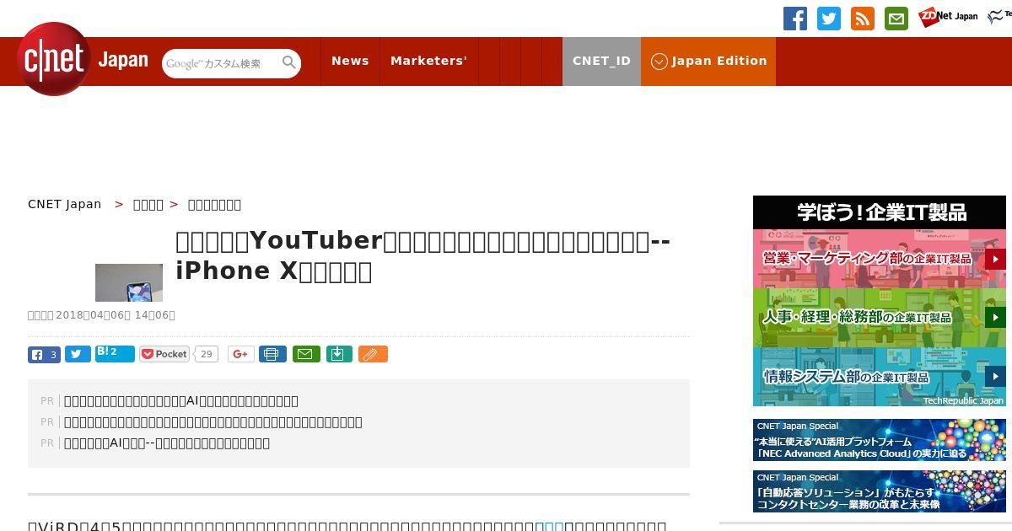Click the 2018 04 06 publish date text

[x=101, y=315]
